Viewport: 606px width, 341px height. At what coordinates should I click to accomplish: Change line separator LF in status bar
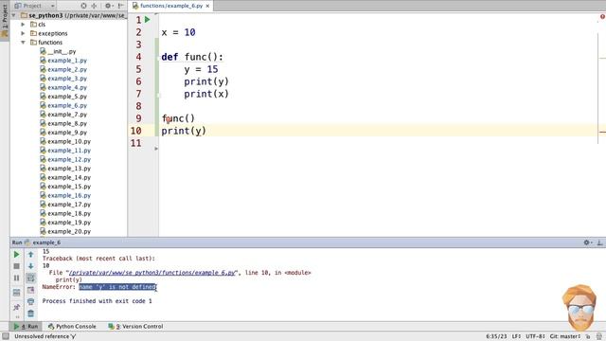[x=516, y=336]
